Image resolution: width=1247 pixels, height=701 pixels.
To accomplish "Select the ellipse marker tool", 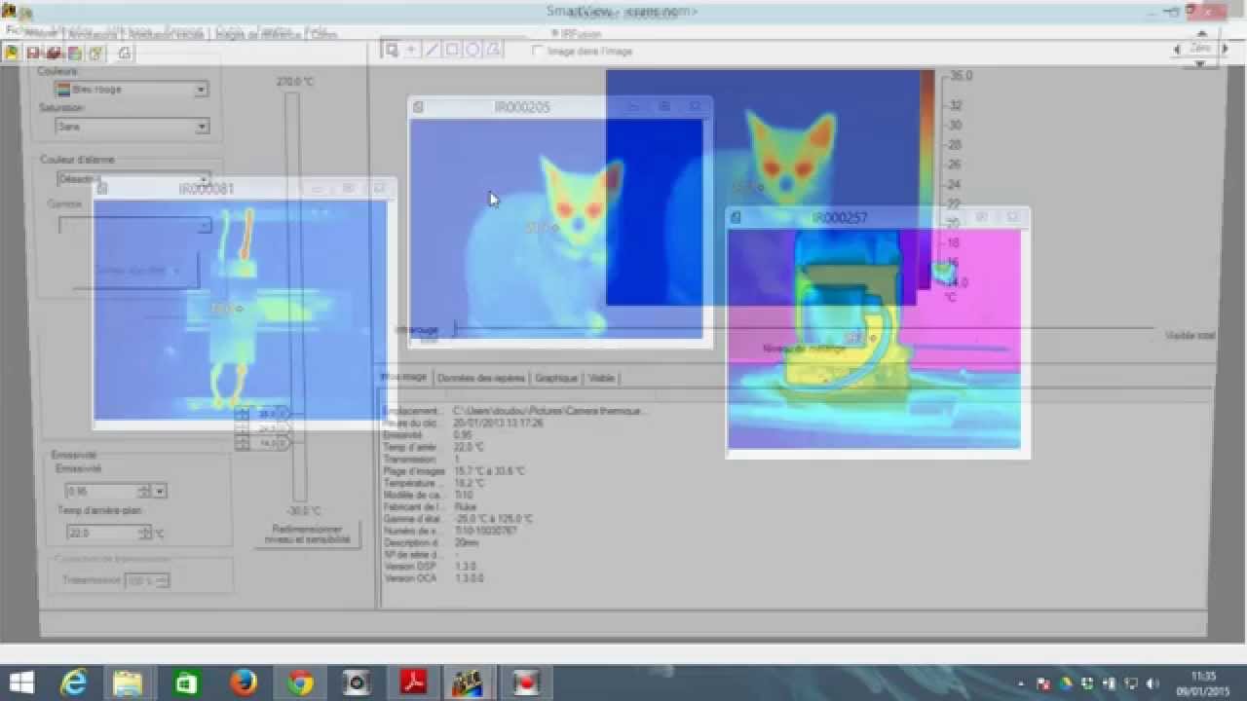I will pos(472,50).
